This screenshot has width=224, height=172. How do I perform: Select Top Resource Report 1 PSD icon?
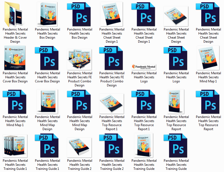tap(143, 102)
